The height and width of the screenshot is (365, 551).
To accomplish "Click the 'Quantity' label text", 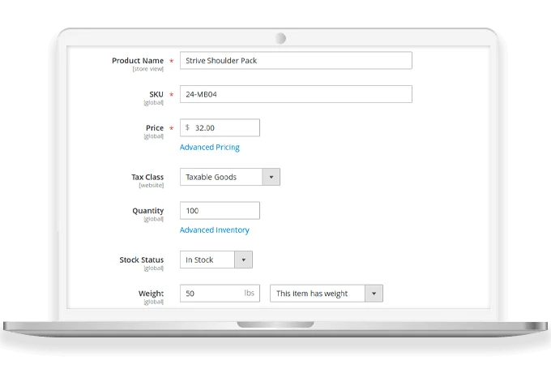I will click(148, 211).
